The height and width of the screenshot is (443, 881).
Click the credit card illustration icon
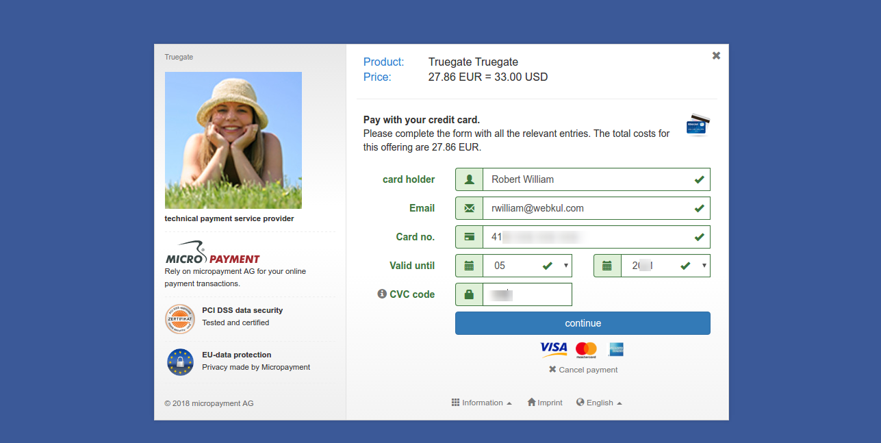pyautogui.click(x=698, y=125)
